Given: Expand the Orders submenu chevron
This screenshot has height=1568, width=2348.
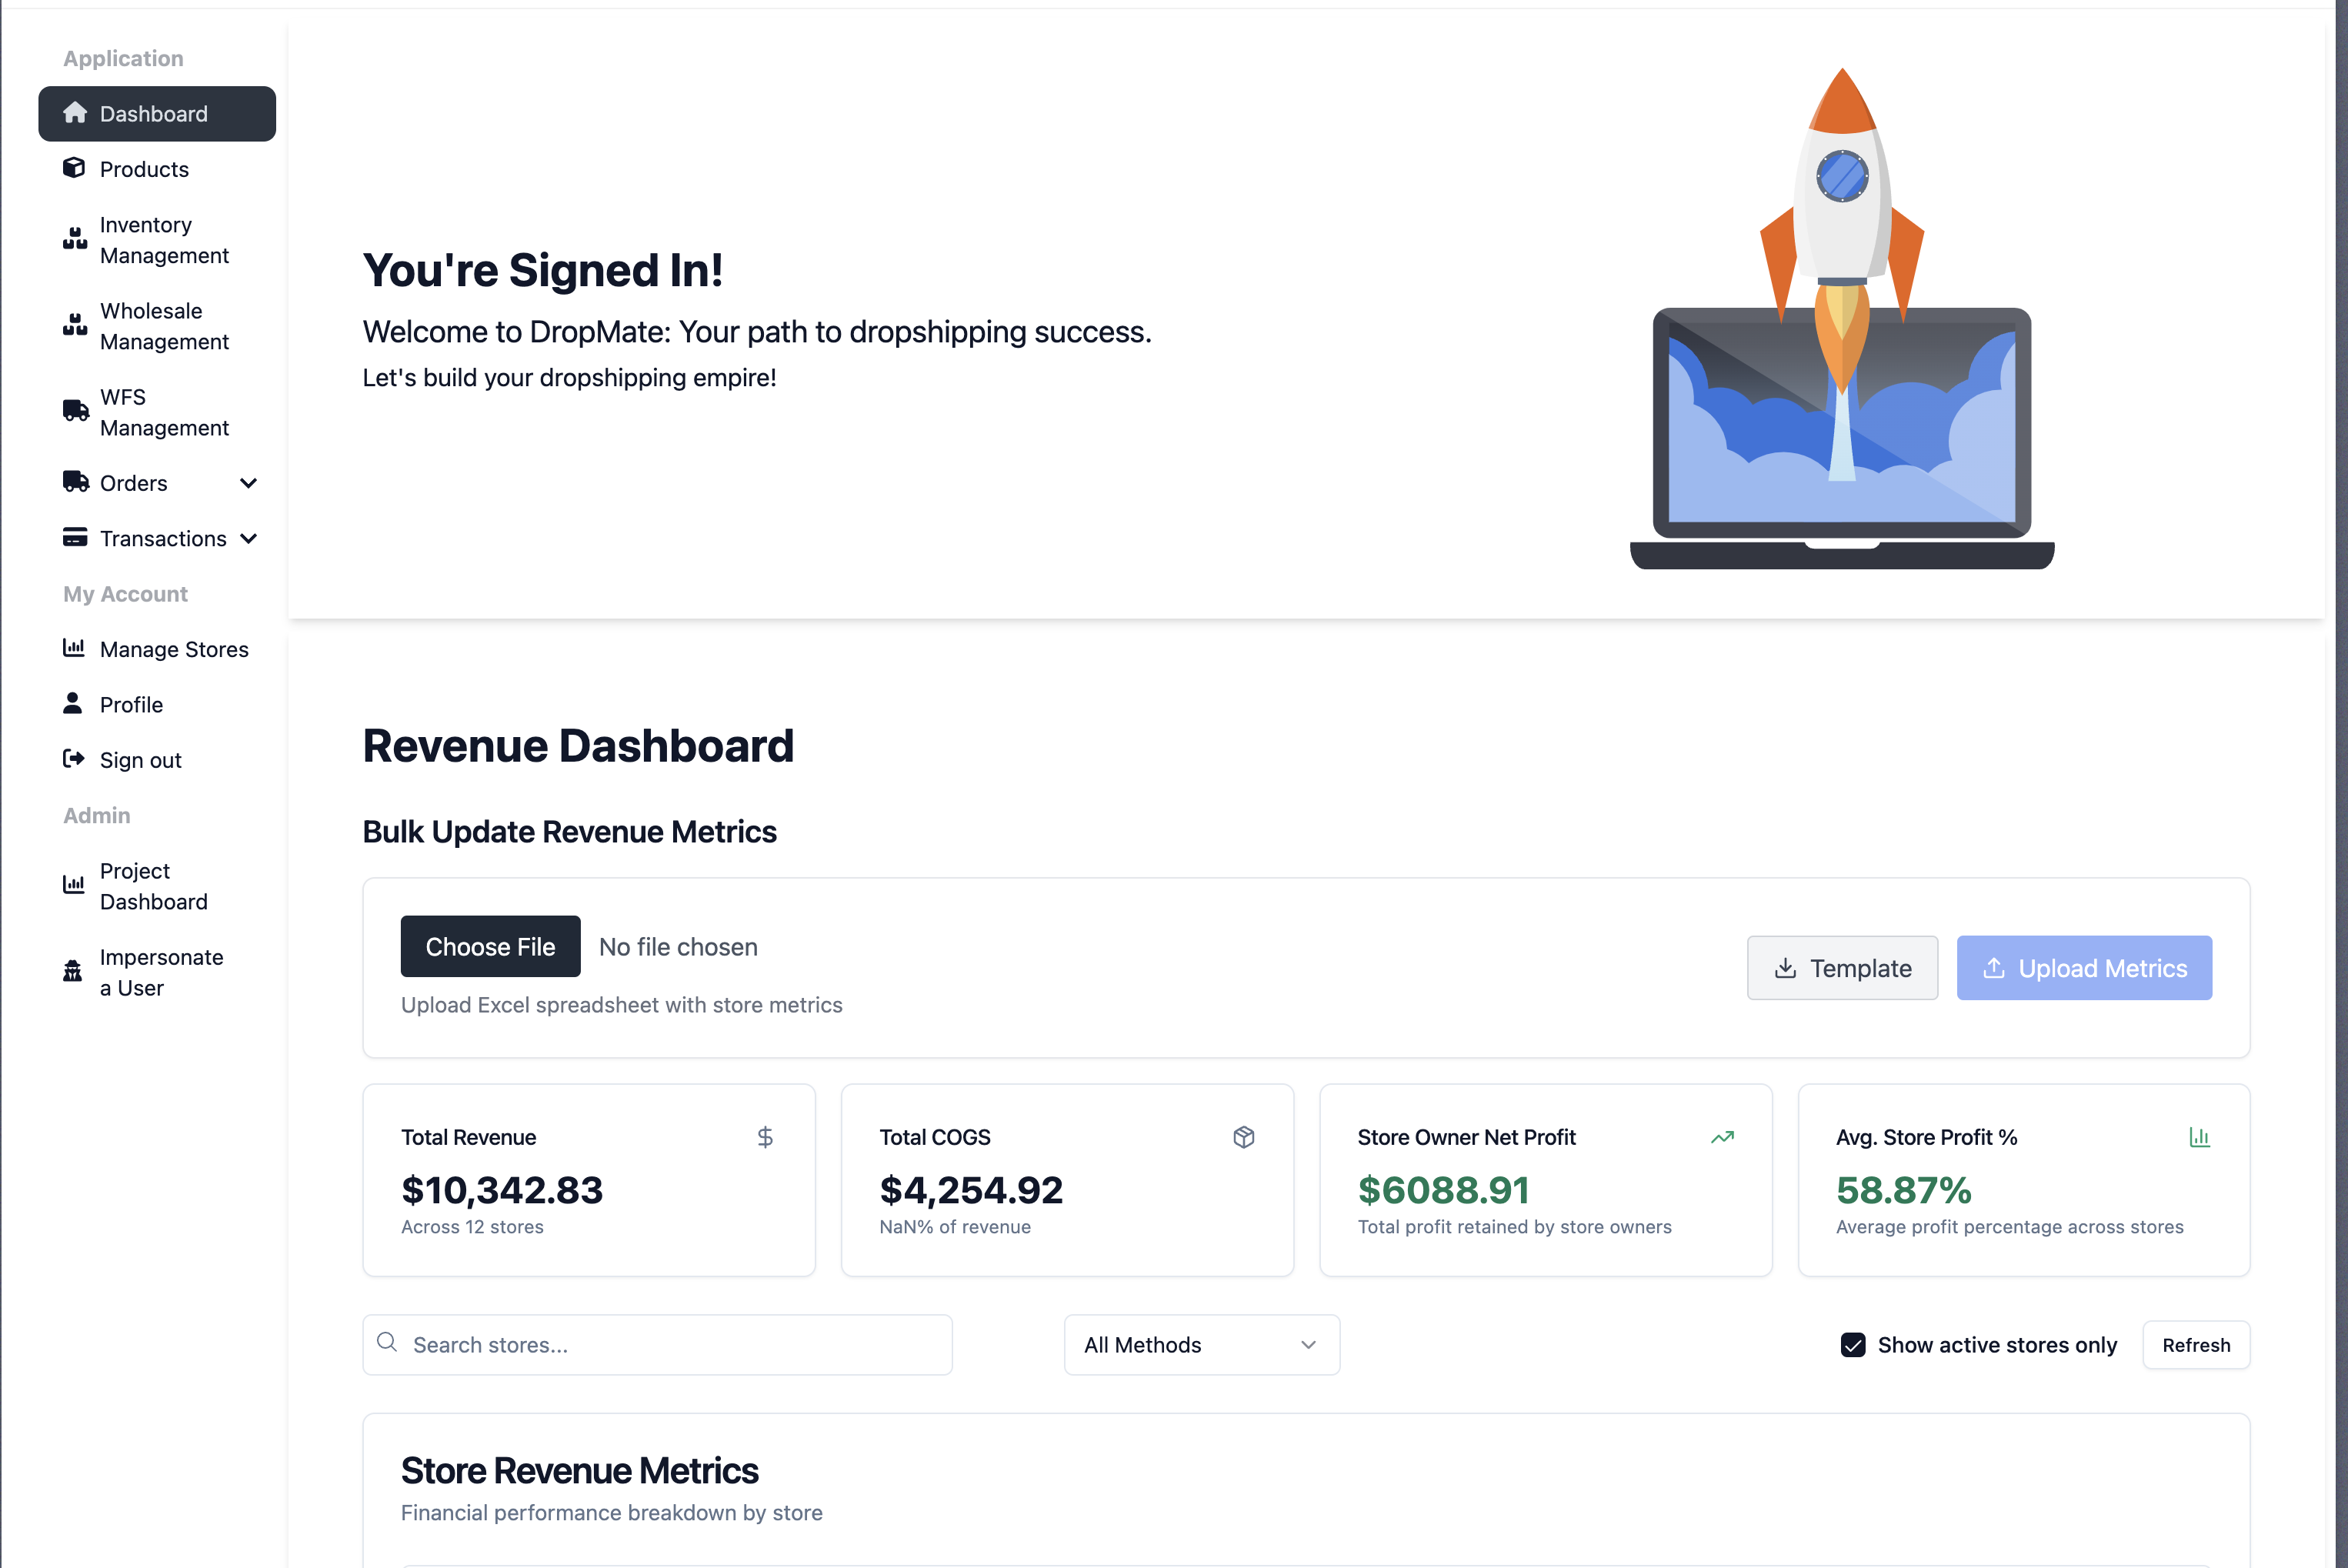Looking at the screenshot, I should [x=249, y=483].
